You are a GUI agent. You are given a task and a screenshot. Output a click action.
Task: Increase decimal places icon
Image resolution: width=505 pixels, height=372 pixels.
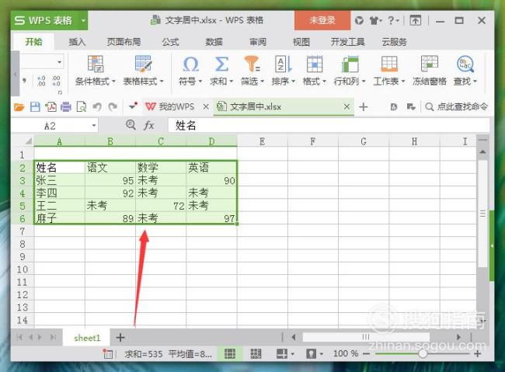[x=41, y=81]
